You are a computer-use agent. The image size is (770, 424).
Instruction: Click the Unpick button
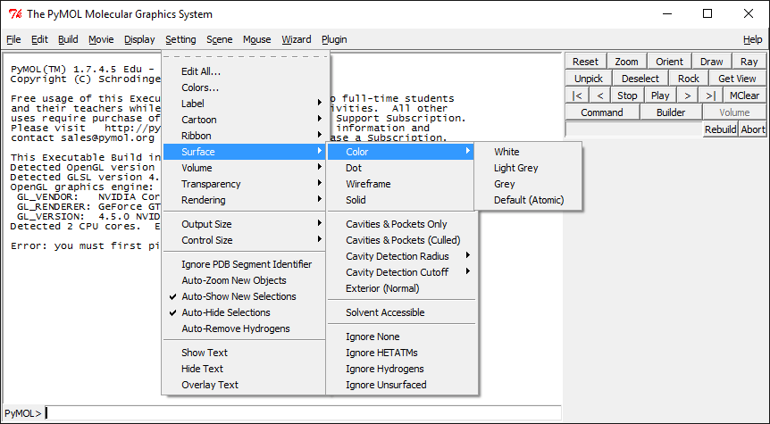coord(589,79)
